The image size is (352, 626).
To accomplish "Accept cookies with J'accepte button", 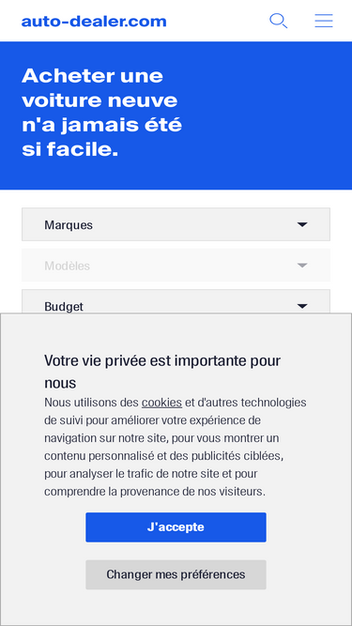I will click(176, 527).
